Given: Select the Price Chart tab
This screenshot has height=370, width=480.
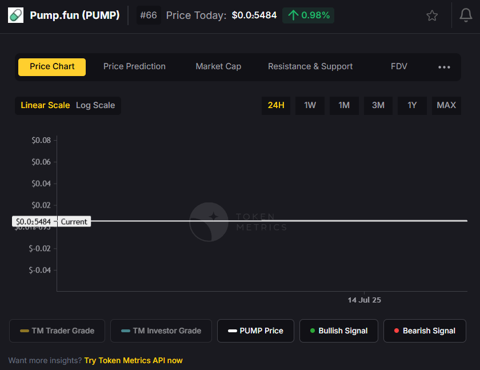Looking at the screenshot, I should tap(52, 67).
